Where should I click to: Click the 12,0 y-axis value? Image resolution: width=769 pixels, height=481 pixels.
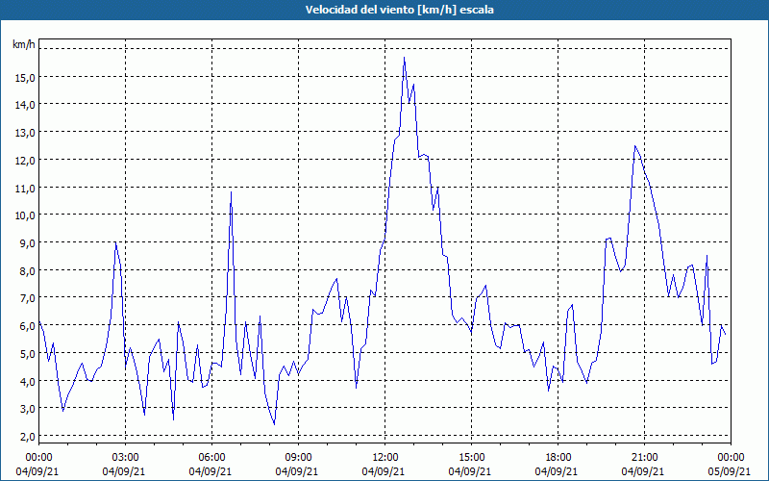coord(25,160)
